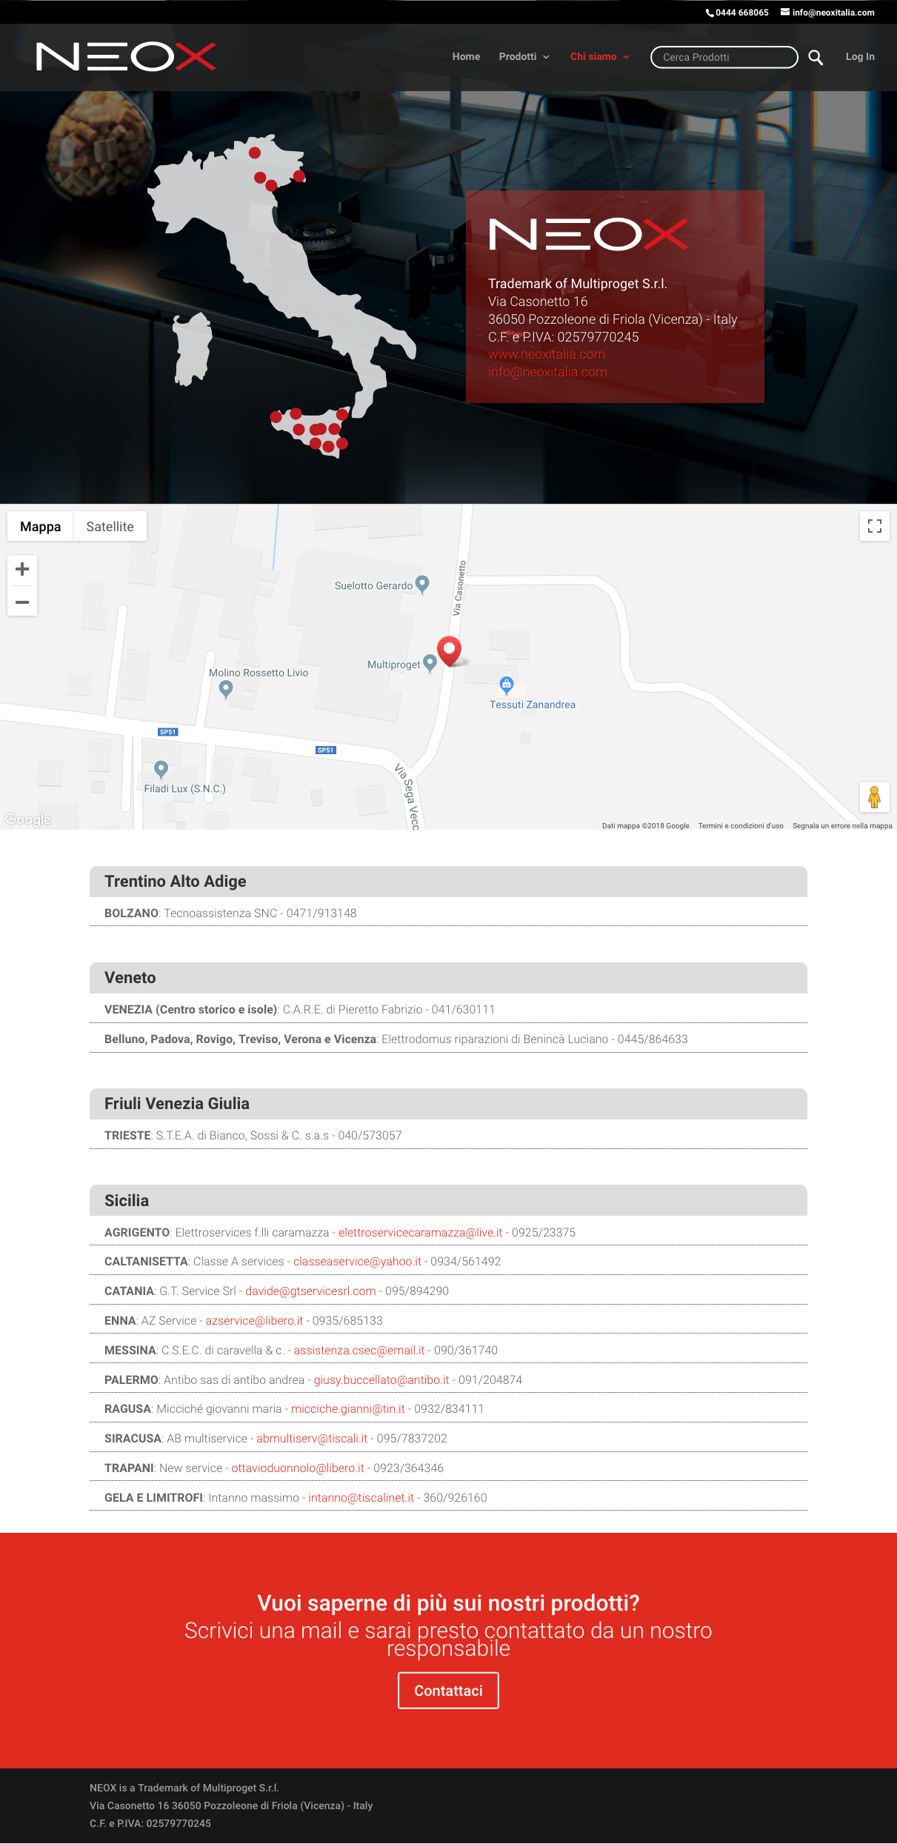Click the Italy map graphic in the hero
The image size is (897, 1844).
pos(282,296)
